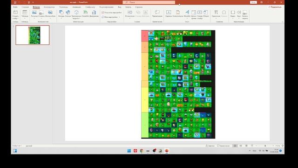Insert Date and Time (Дата и время)
298x168 pixels.
(194, 14)
